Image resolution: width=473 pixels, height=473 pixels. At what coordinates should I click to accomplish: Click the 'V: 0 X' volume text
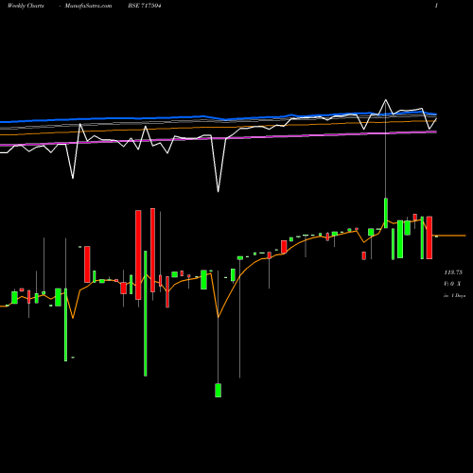452,284
